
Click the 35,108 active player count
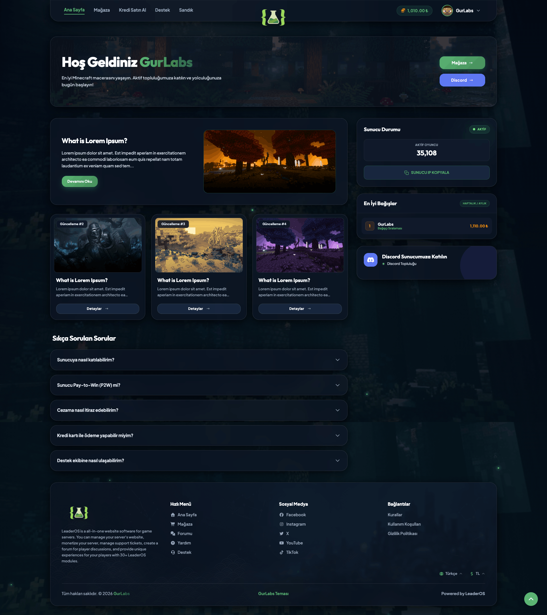click(x=426, y=153)
